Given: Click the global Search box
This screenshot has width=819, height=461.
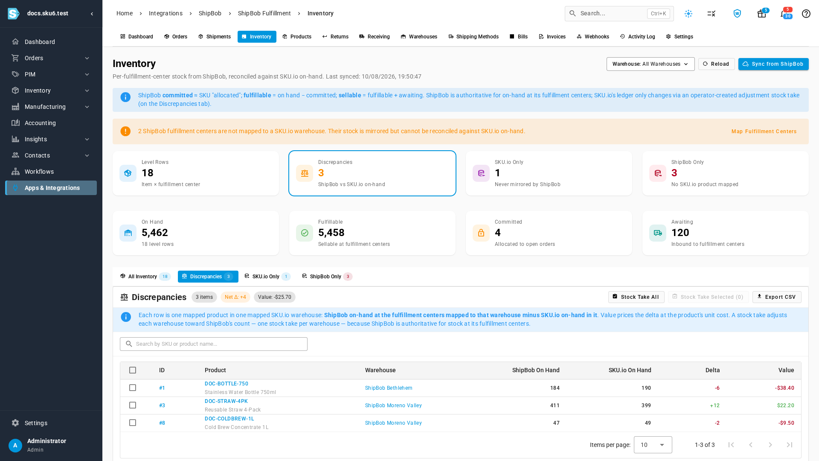Looking at the screenshot, I should click(619, 14).
